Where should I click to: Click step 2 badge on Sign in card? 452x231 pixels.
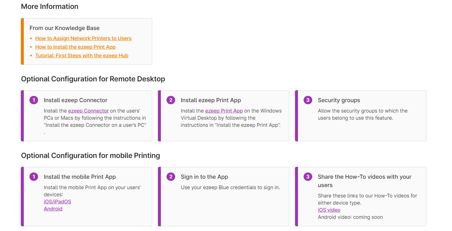click(x=171, y=177)
